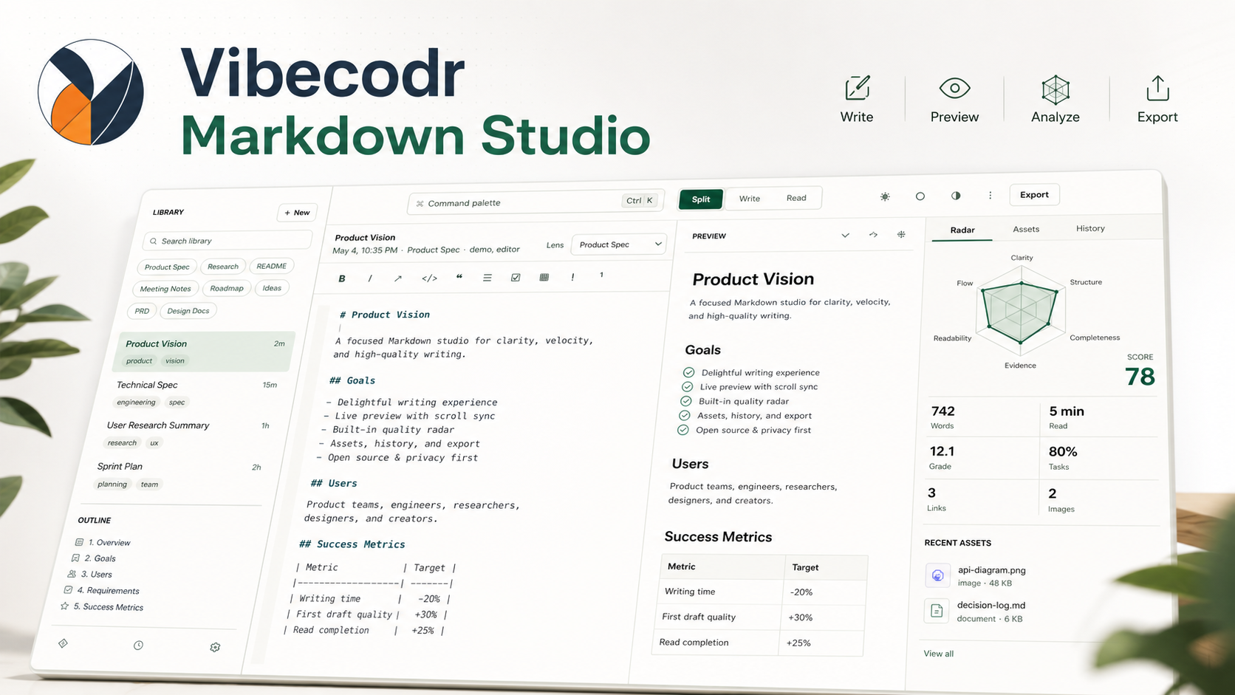Open the Product Spec lens dropdown

pos(619,244)
